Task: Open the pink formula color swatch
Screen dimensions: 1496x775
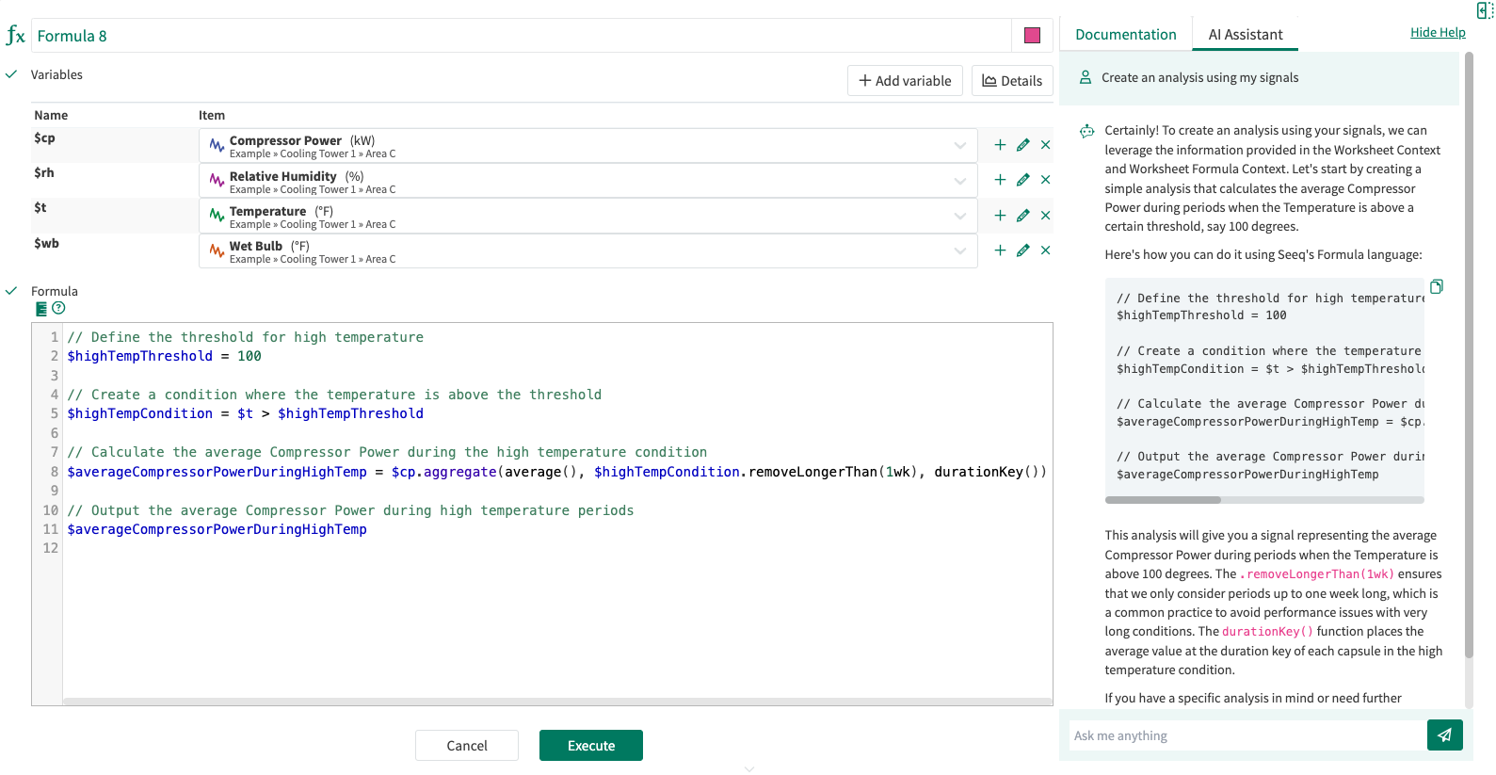Action: pos(1032,36)
